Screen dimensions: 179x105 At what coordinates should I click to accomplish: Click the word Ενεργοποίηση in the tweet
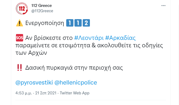[x=45, y=23]
